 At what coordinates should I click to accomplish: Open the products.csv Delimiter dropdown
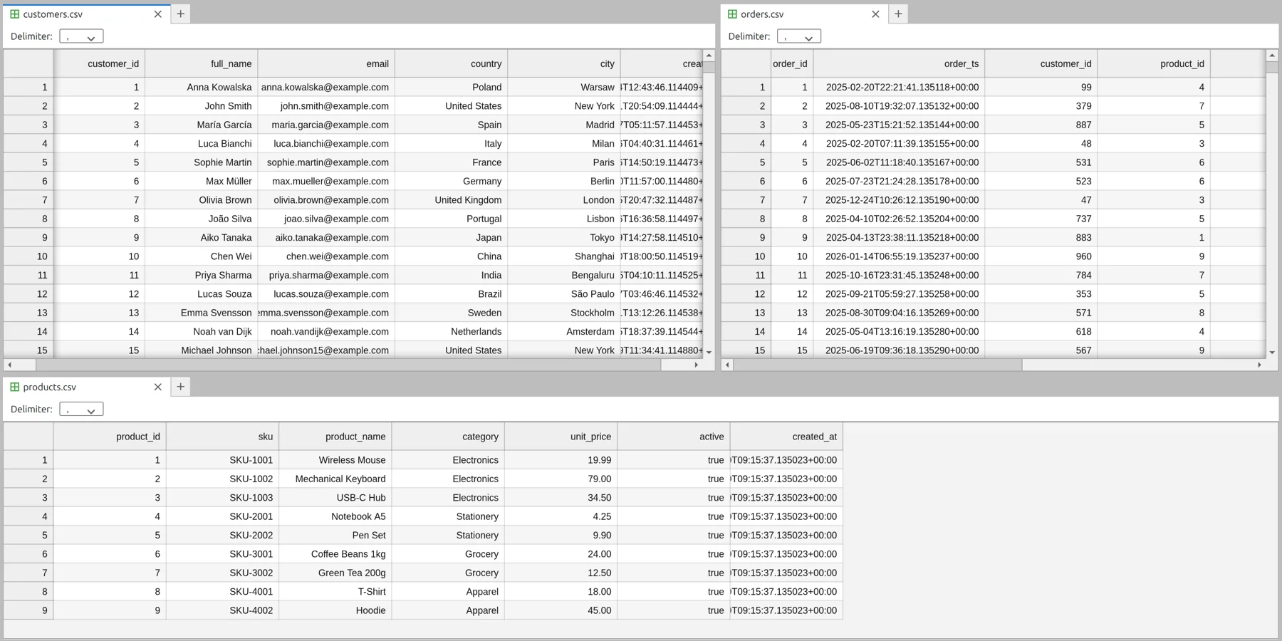(x=81, y=410)
